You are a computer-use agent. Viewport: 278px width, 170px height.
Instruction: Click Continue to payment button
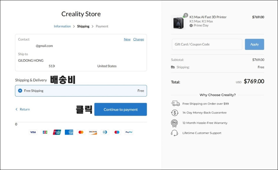tap(120, 109)
